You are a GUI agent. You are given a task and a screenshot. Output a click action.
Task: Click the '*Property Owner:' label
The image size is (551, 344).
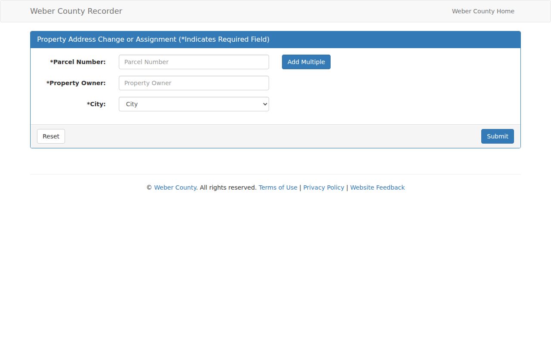(x=76, y=83)
